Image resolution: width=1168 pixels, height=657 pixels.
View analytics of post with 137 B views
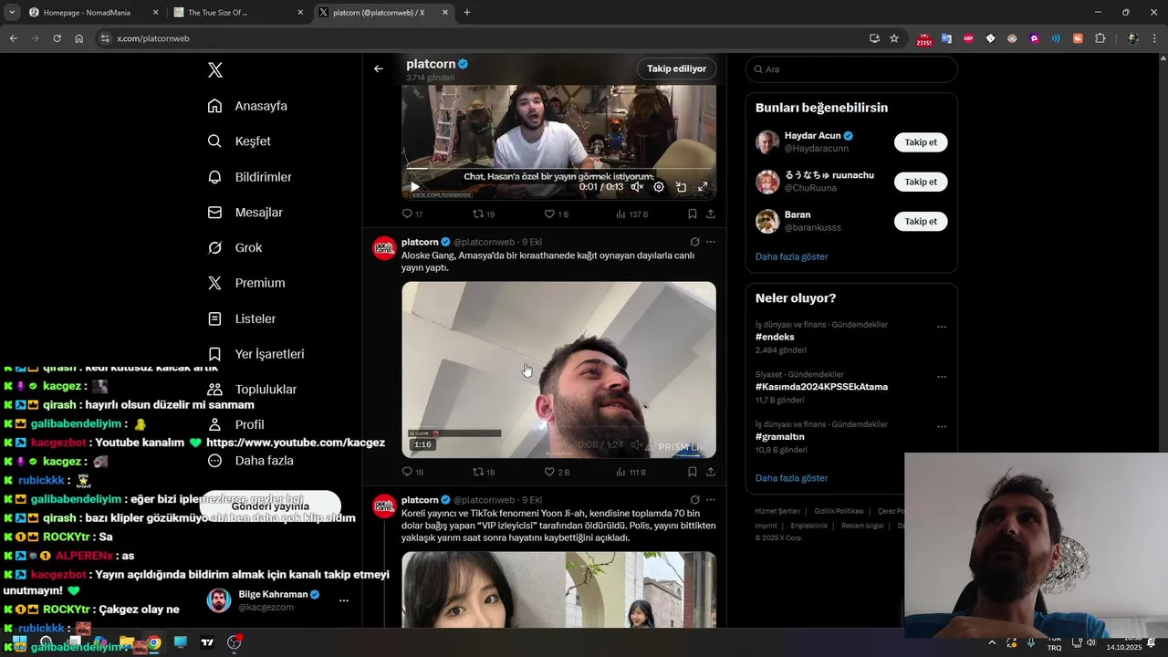click(x=631, y=214)
